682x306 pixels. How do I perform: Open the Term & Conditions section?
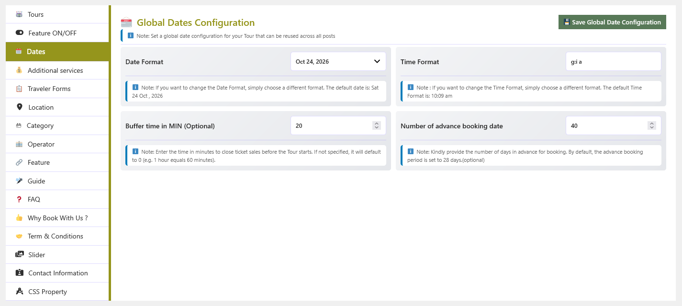(57, 236)
